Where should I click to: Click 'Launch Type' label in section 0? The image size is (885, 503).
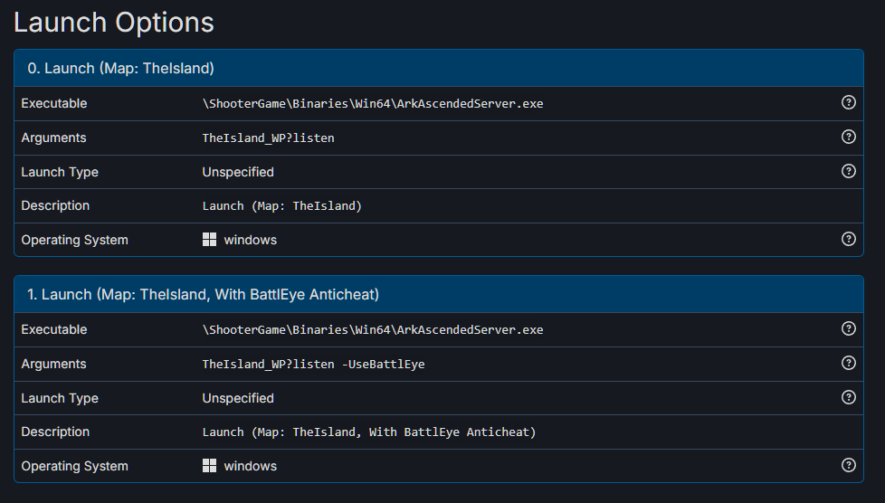(x=60, y=172)
